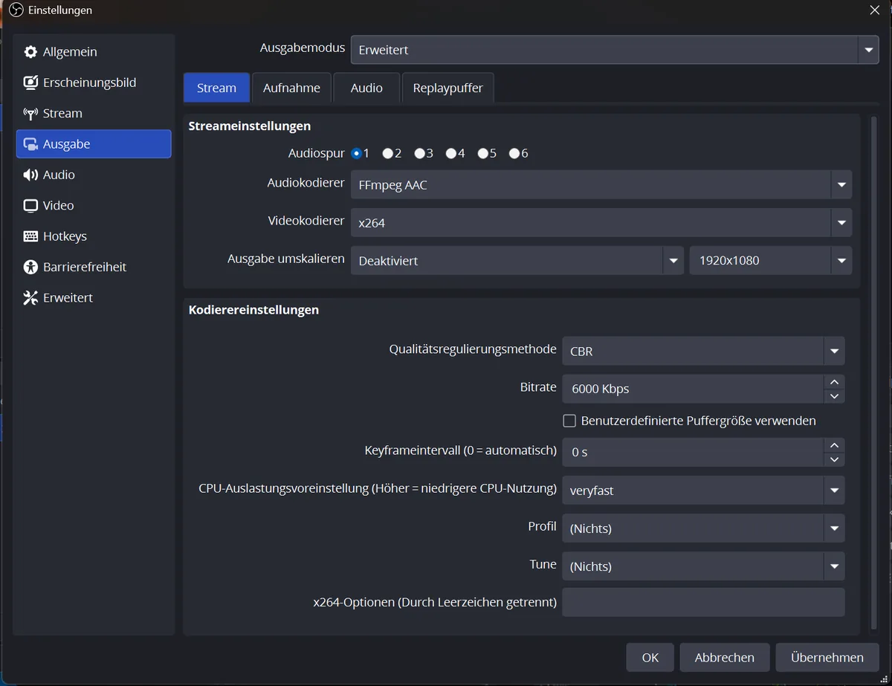This screenshot has width=892, height=686.
Task: Open the Qualitätsregulierungsmethode CBR dropdown
Action: point(703,351)
